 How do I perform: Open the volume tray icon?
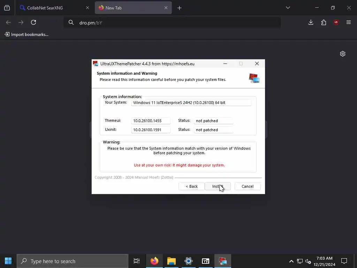click(308, 261)
